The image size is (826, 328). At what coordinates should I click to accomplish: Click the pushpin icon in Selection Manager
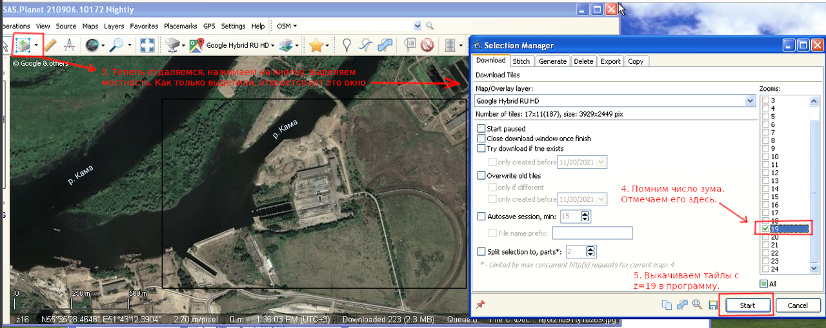(x=479, y=305)
